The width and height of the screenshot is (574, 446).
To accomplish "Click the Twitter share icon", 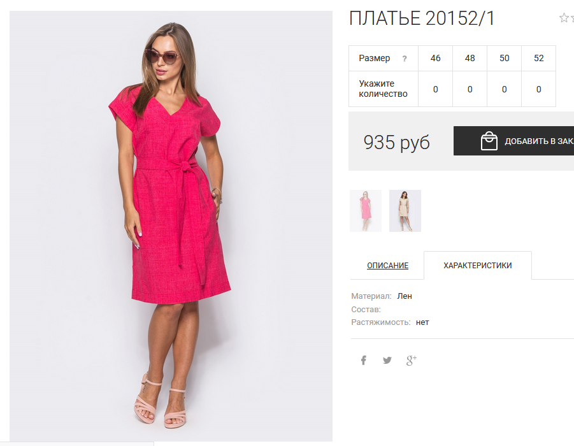I will click(387, 361).
